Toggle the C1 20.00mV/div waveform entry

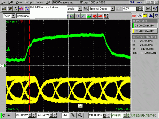click(145, 25)
